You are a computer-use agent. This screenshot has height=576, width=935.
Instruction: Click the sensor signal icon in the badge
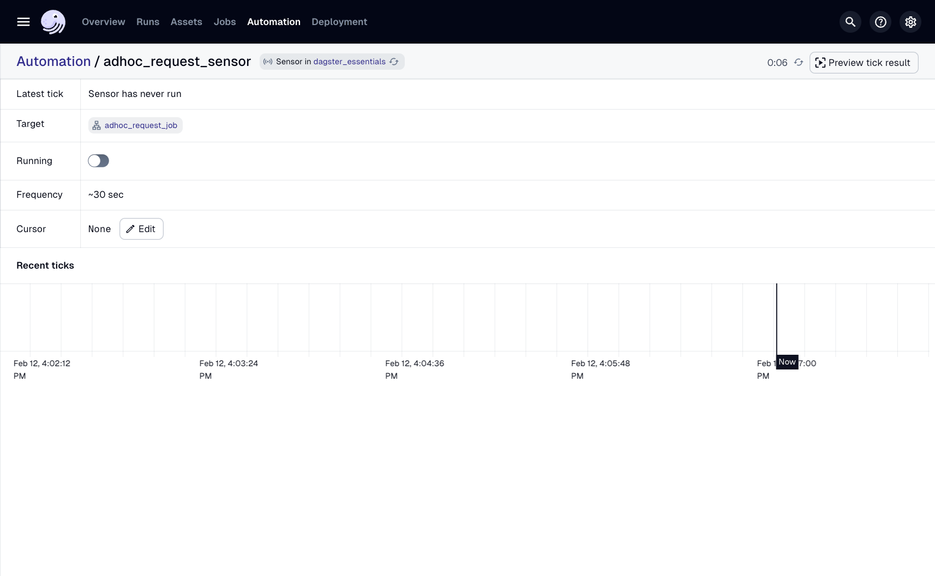(268, 62)
